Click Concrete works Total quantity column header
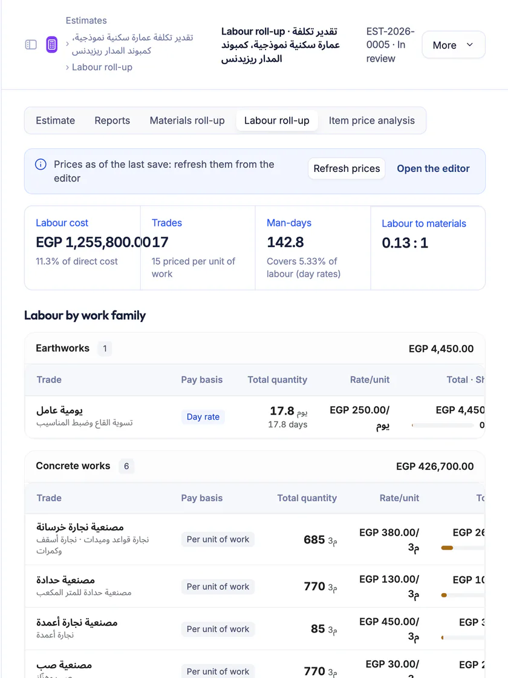The image size is (508, 678). (307, 498)
